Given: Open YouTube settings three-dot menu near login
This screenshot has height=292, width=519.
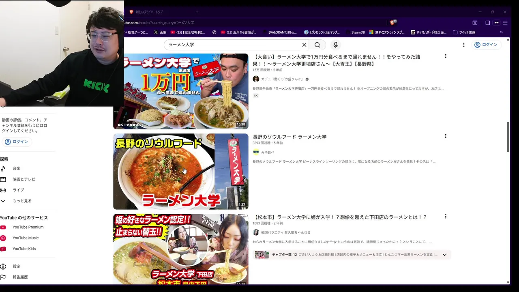Looking at the screenshot, I should (x=464, y=45).
